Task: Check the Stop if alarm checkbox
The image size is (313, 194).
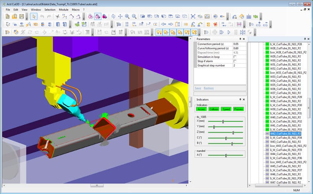Action: point(235,61)
